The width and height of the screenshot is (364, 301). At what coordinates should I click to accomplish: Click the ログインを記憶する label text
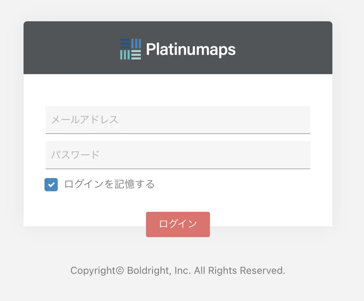[x=109, y=185]
